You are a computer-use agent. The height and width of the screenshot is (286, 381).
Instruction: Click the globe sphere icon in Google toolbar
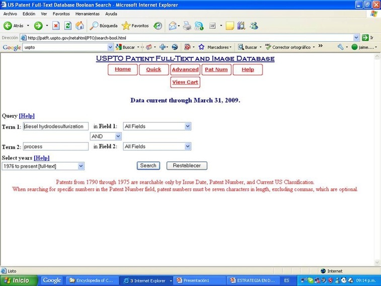175,47
